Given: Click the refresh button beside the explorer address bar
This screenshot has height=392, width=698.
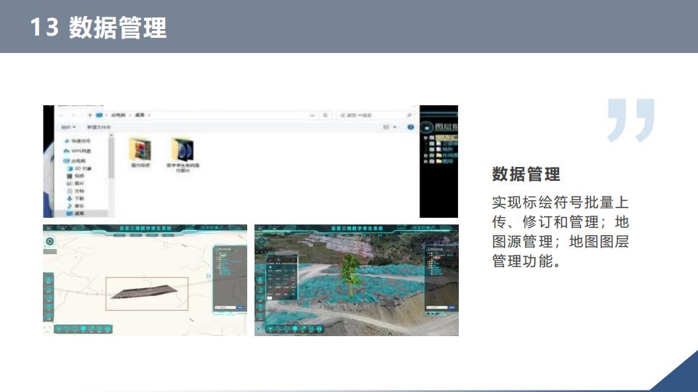Looking at the screenshot, I should click(x=326, y=115).
